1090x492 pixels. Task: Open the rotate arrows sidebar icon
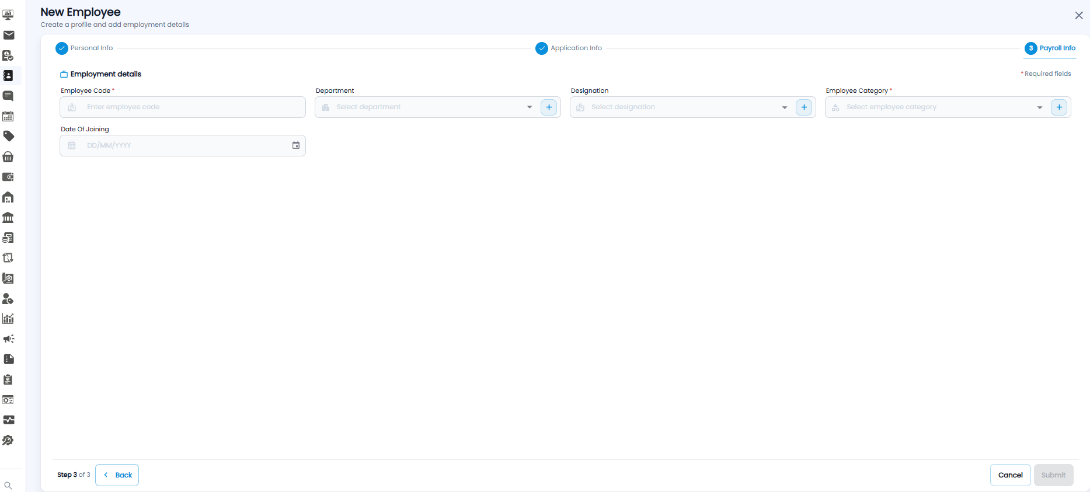point(8,258)
